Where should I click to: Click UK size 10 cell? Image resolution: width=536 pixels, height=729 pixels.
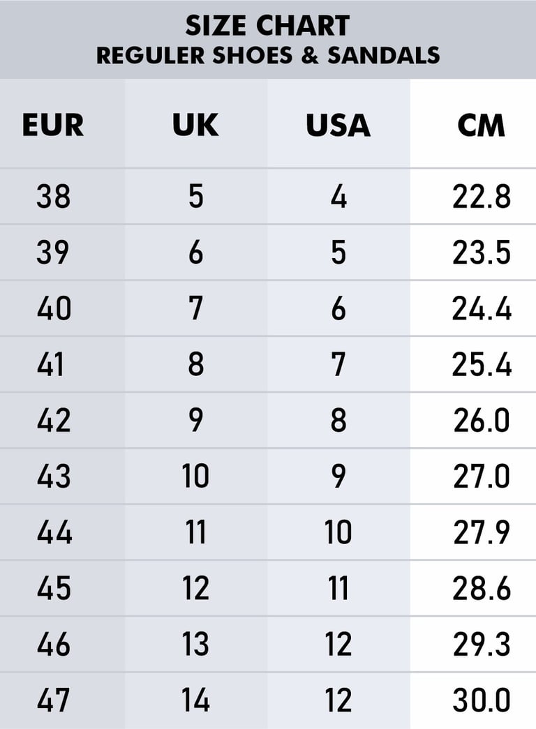[x=195, y=476]
